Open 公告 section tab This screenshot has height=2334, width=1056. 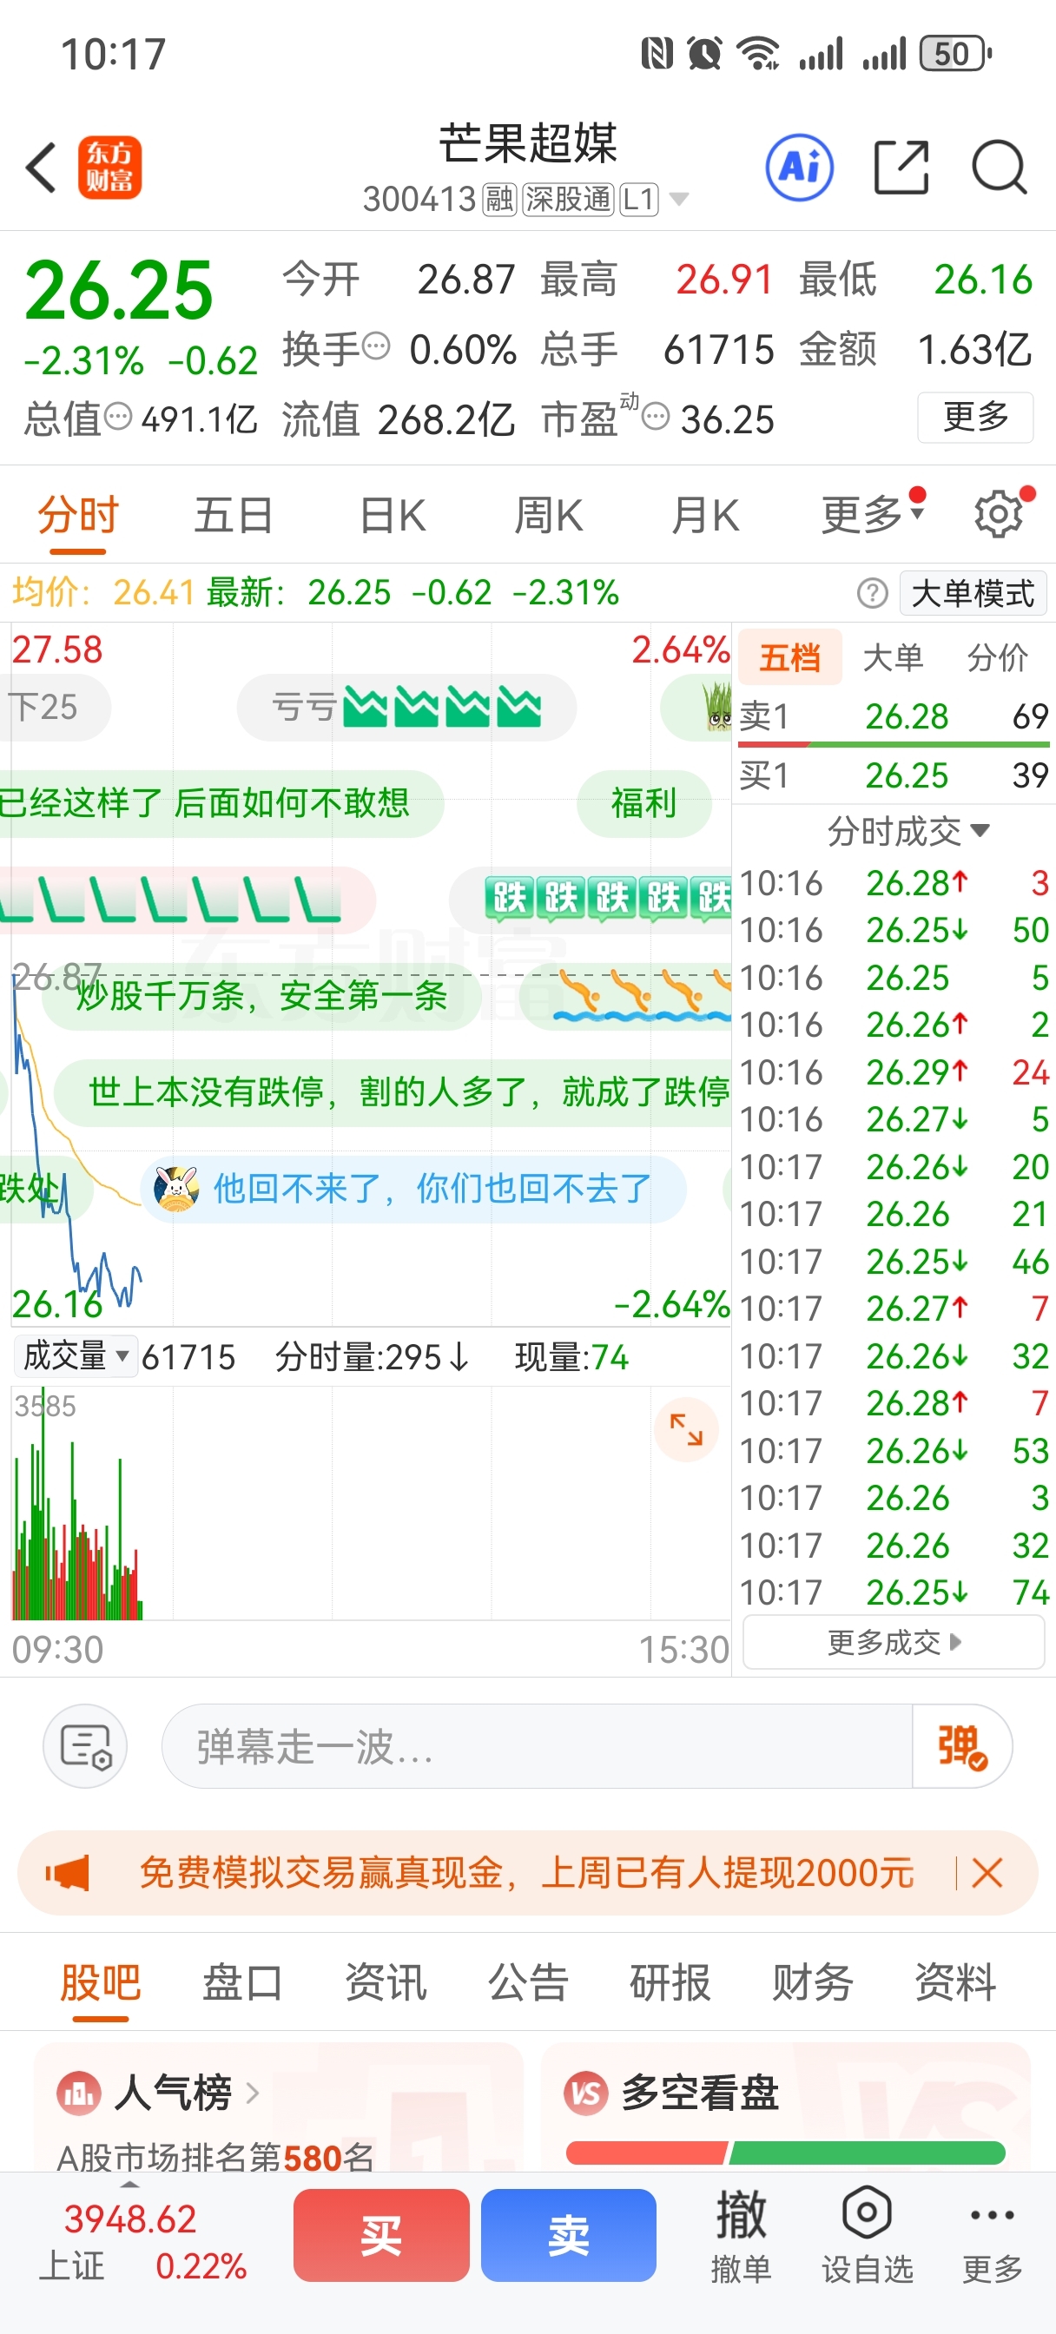527,1981
